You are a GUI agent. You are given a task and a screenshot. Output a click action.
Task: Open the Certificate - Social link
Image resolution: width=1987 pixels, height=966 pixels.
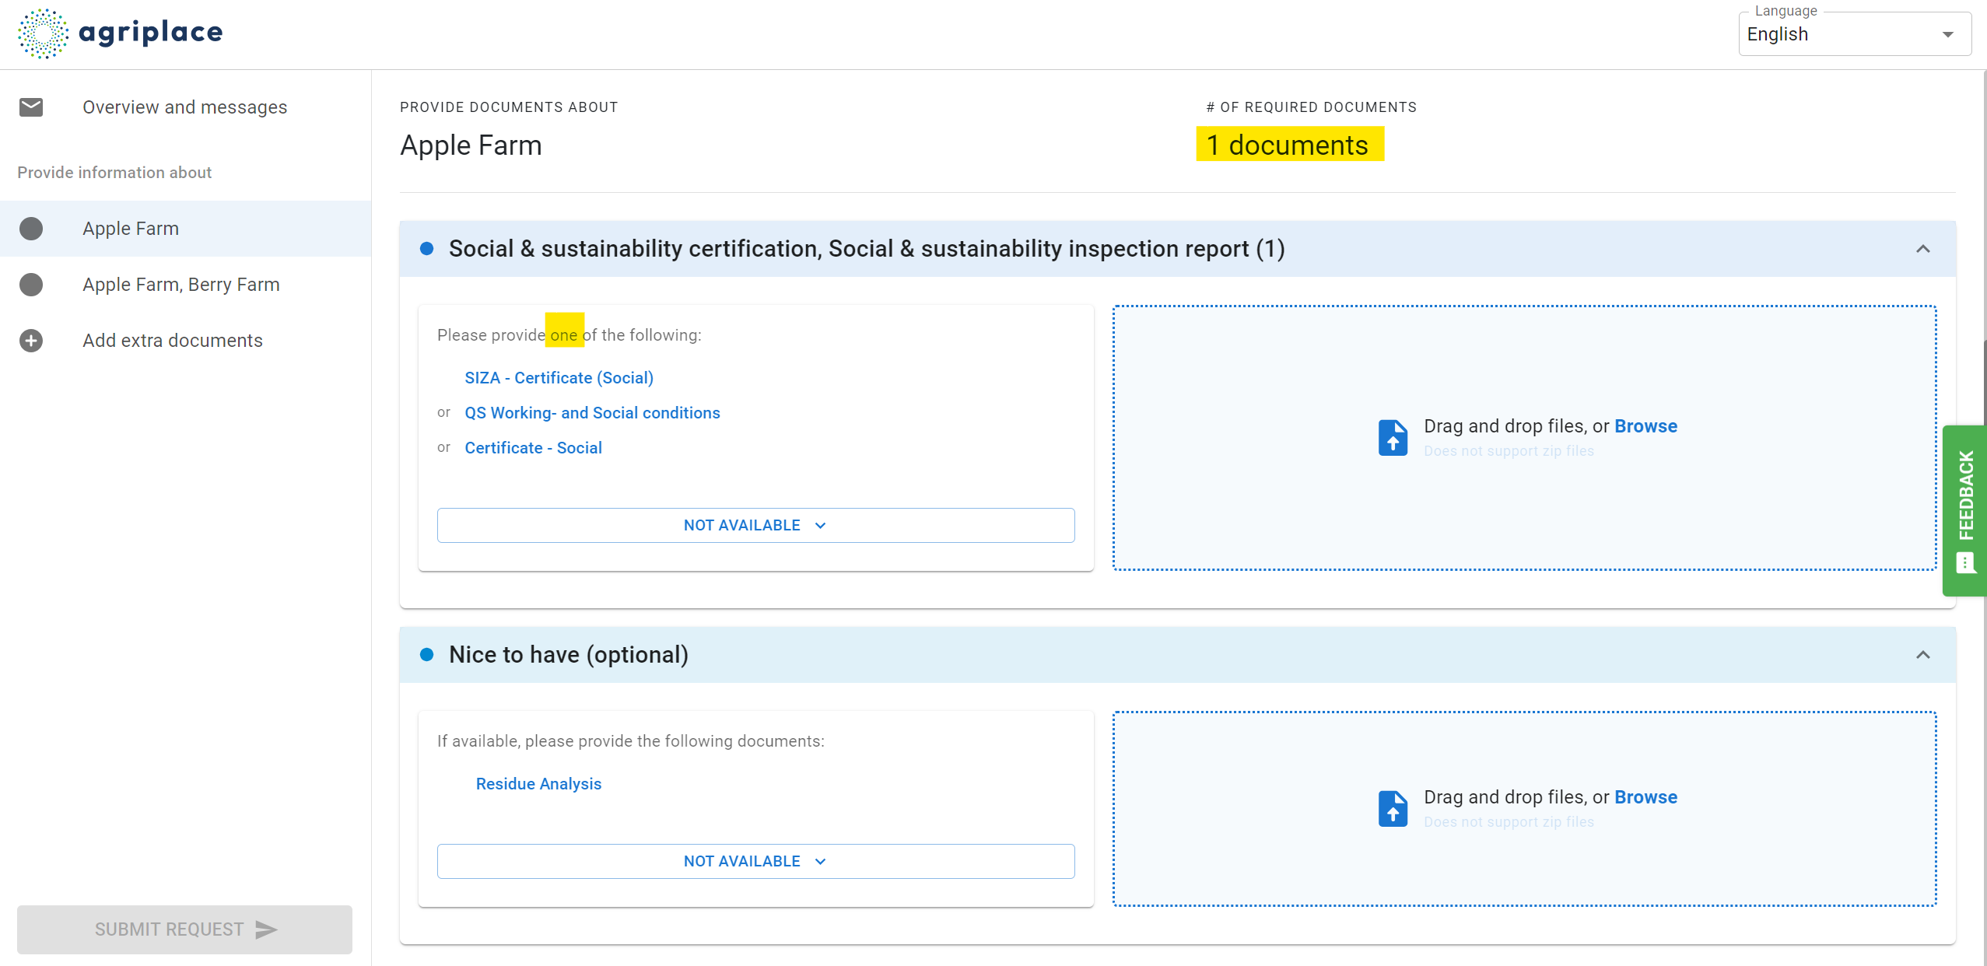[x=533, y=448]
